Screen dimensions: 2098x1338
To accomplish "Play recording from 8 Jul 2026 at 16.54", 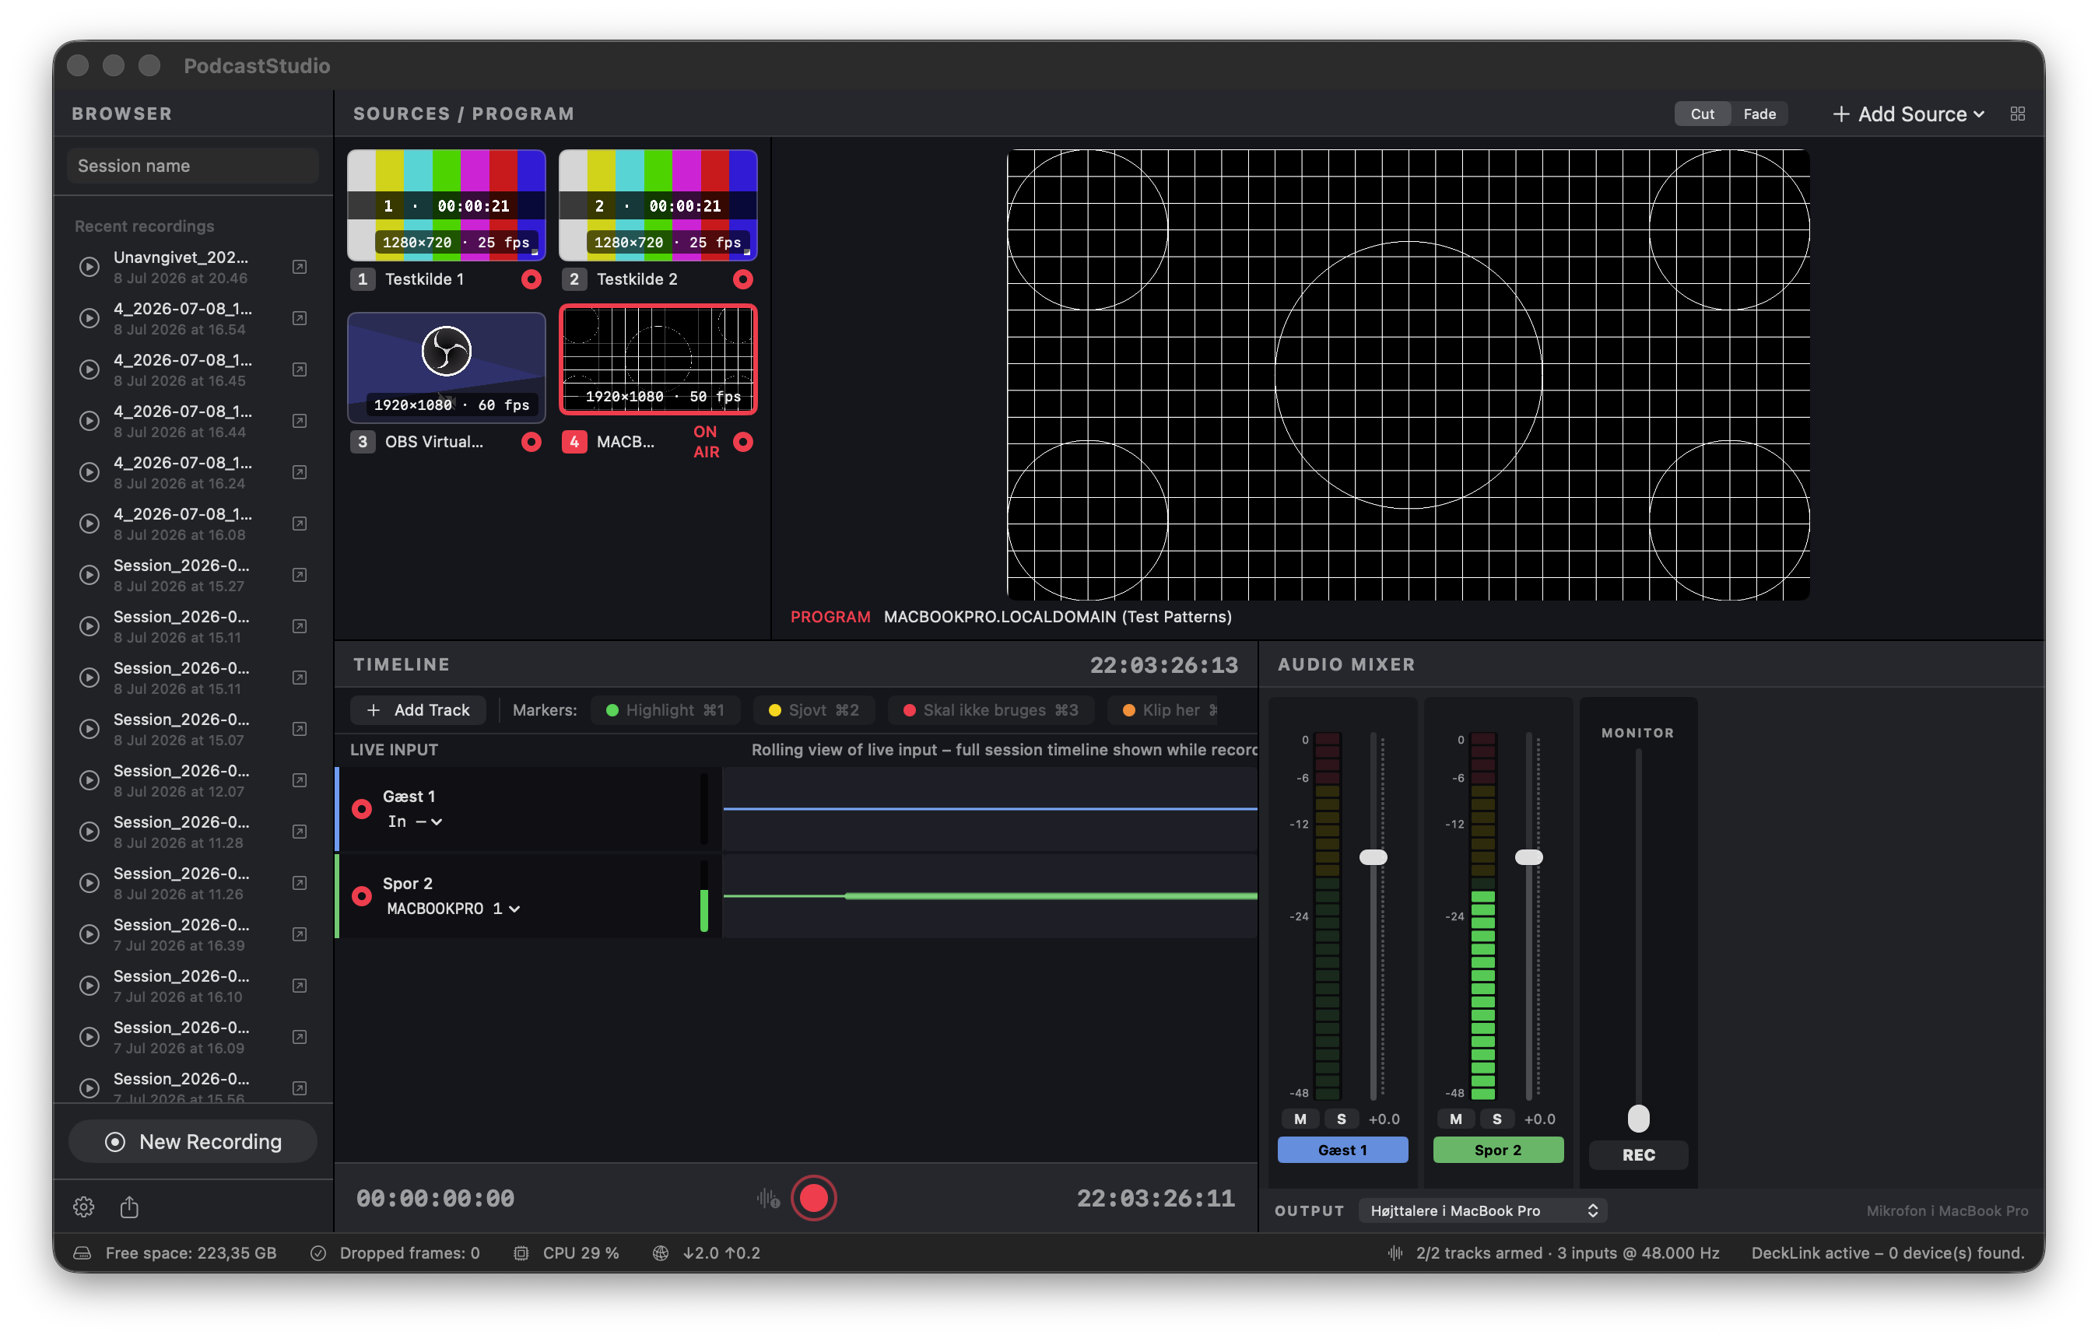I will click(89, 318).
